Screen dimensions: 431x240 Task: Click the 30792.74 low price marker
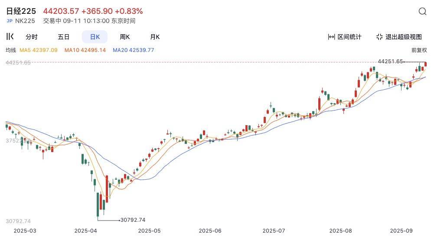click(x=133, y=220)
